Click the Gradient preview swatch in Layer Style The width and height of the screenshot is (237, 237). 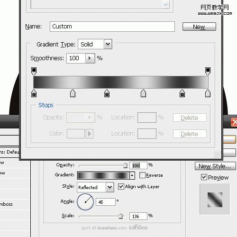[104, 175]
